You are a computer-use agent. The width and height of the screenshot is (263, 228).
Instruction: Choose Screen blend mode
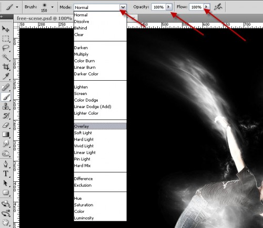100,94
